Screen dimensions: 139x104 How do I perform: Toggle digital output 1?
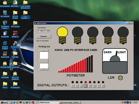pyautogui.click(x=73, y=86)
